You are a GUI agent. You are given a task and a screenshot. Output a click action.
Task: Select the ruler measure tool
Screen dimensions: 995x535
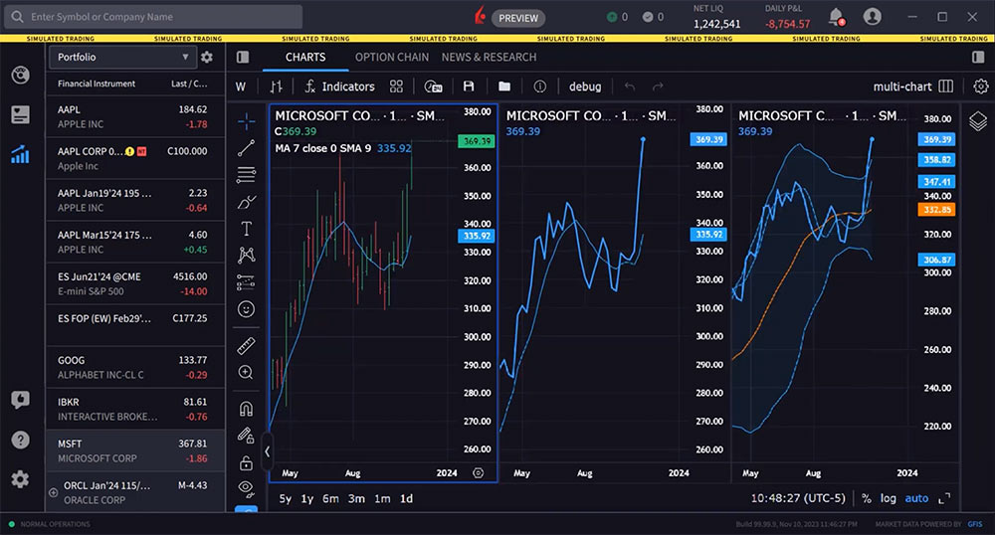[246, 346]
